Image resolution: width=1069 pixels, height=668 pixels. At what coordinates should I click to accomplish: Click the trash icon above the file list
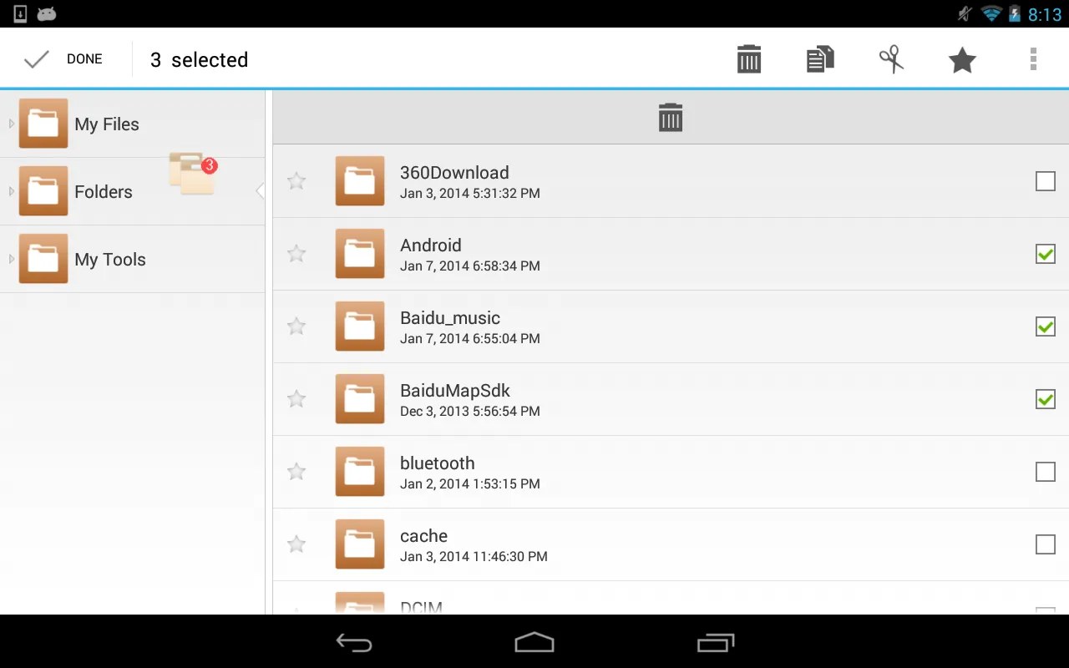pos(670,117)
